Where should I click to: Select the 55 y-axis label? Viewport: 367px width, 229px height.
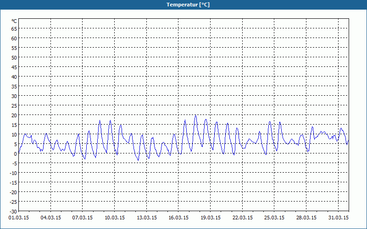tap(14, 48)
